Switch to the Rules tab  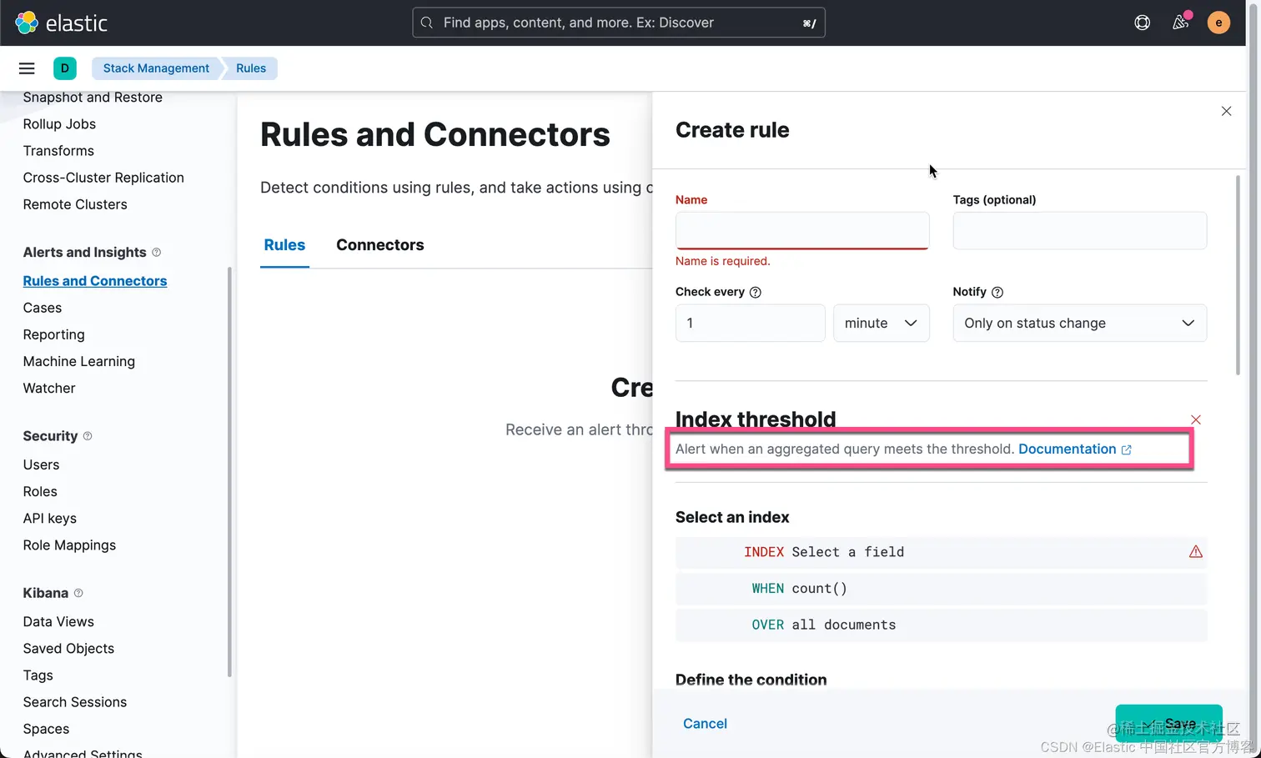284,245
